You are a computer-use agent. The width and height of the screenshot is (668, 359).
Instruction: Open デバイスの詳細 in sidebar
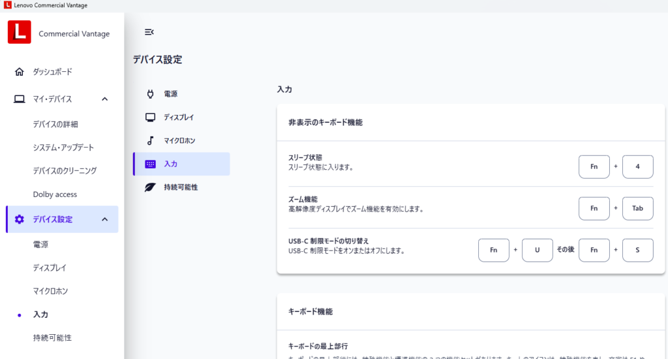click(x=59, y=124)
